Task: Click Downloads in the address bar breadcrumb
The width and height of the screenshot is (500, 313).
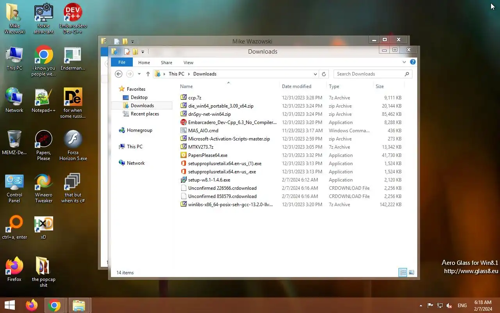Action: coord(205,74)
